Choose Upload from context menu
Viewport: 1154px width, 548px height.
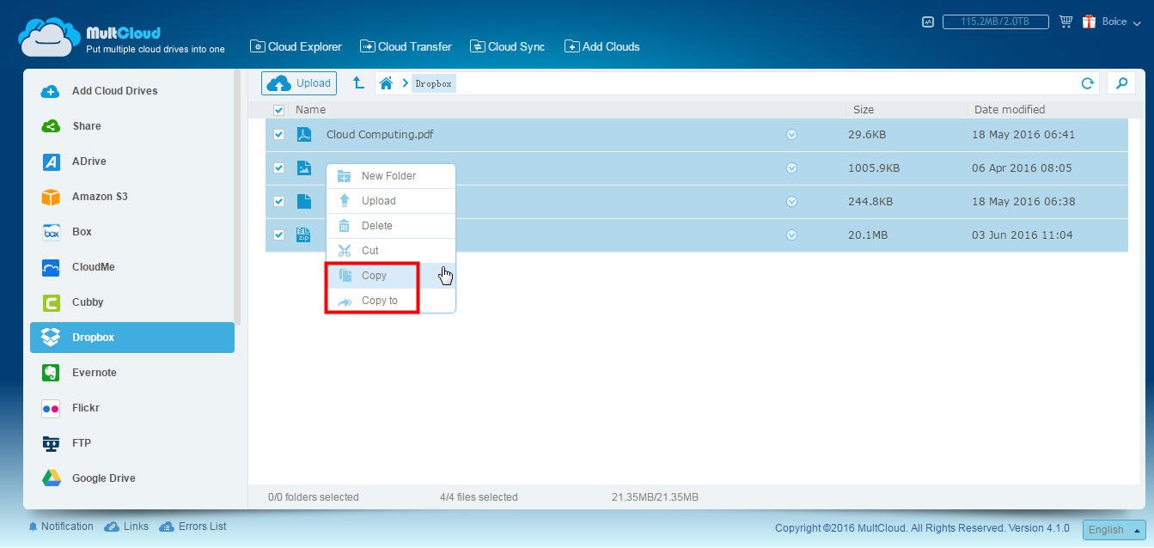[391, 201]
